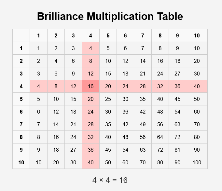
Task: Select row header 9 on left side
Action: point(21,150)
